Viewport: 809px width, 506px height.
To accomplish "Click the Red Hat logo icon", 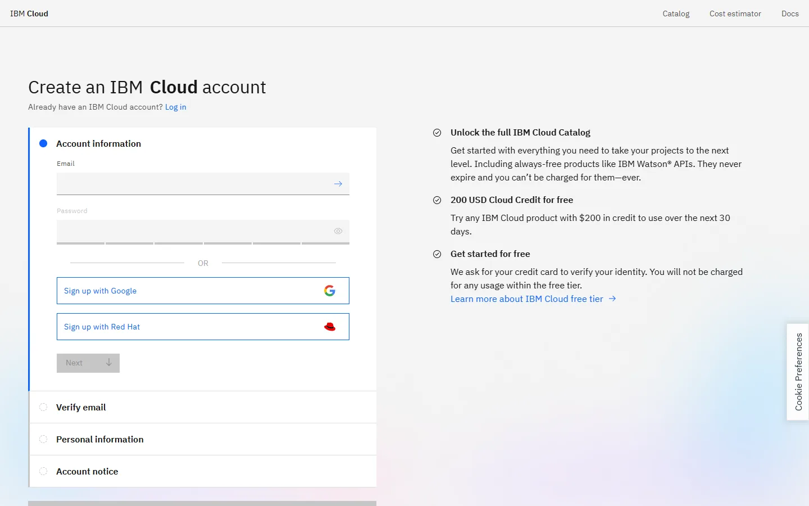I will point(330,327).
